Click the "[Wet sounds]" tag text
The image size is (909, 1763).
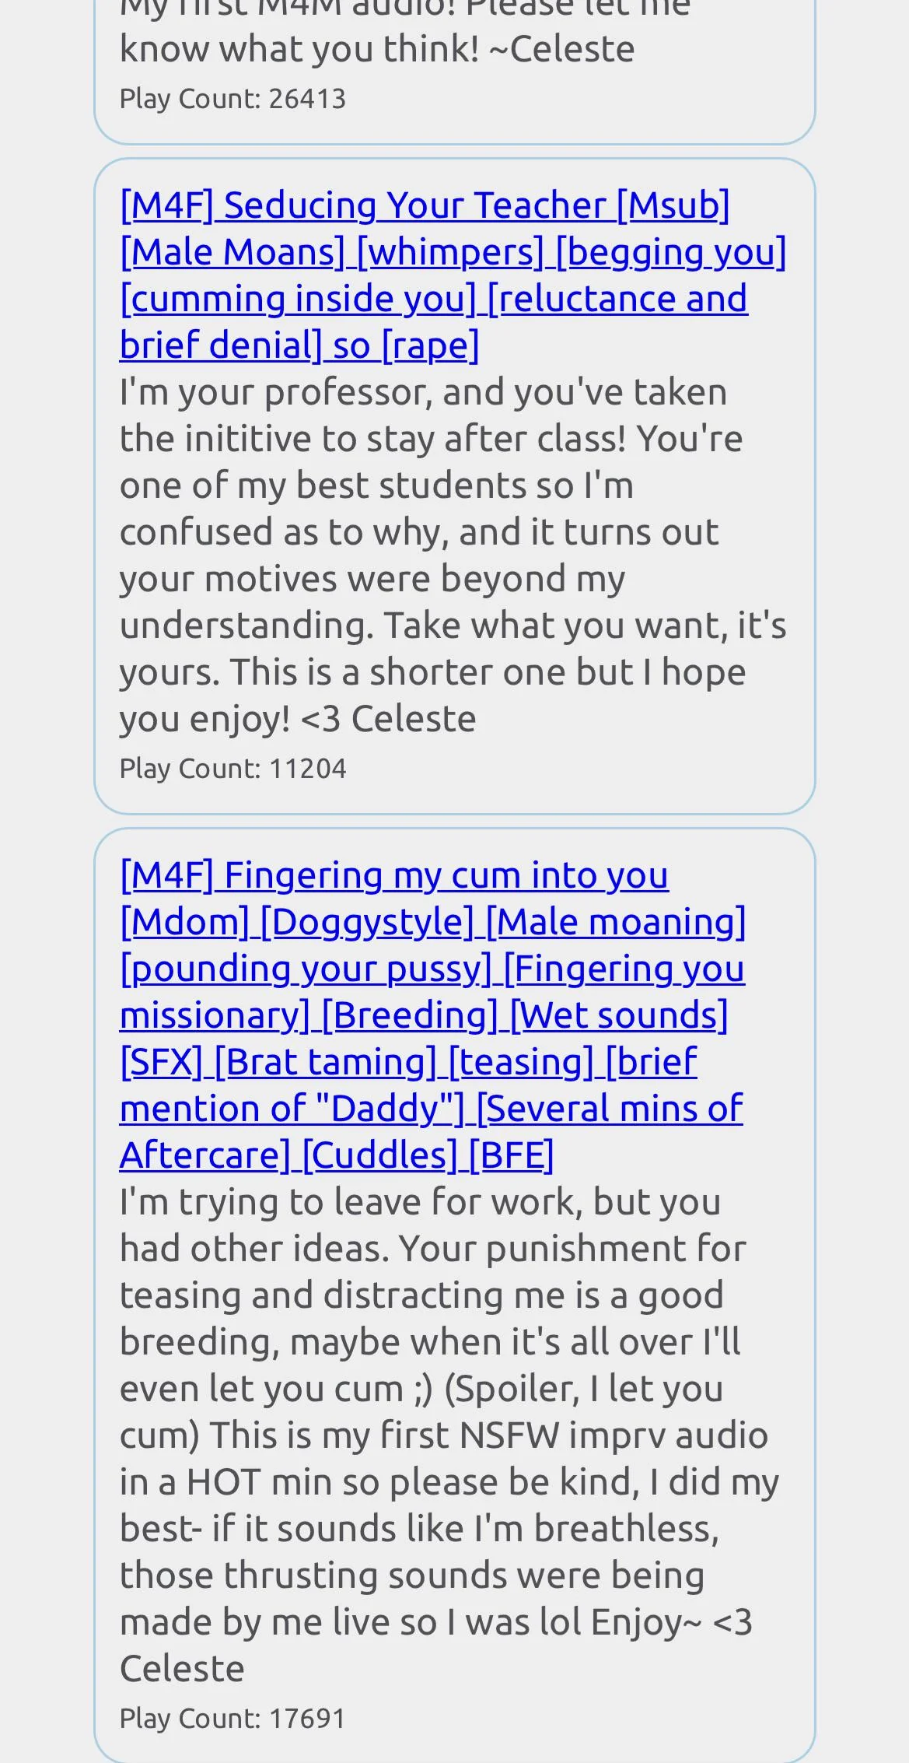click(x=619, y=1016)
